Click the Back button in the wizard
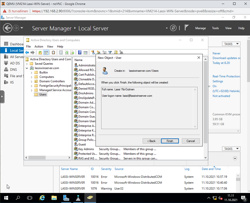 (x=151, y=141)
